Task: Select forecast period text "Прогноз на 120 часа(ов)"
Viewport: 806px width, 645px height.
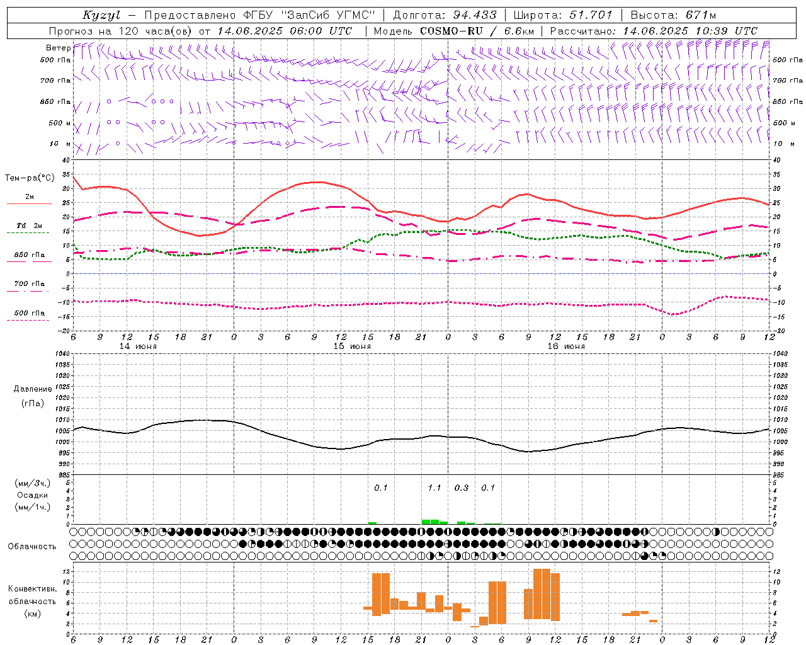Action: pyautogui.click(x=122, y=31)
